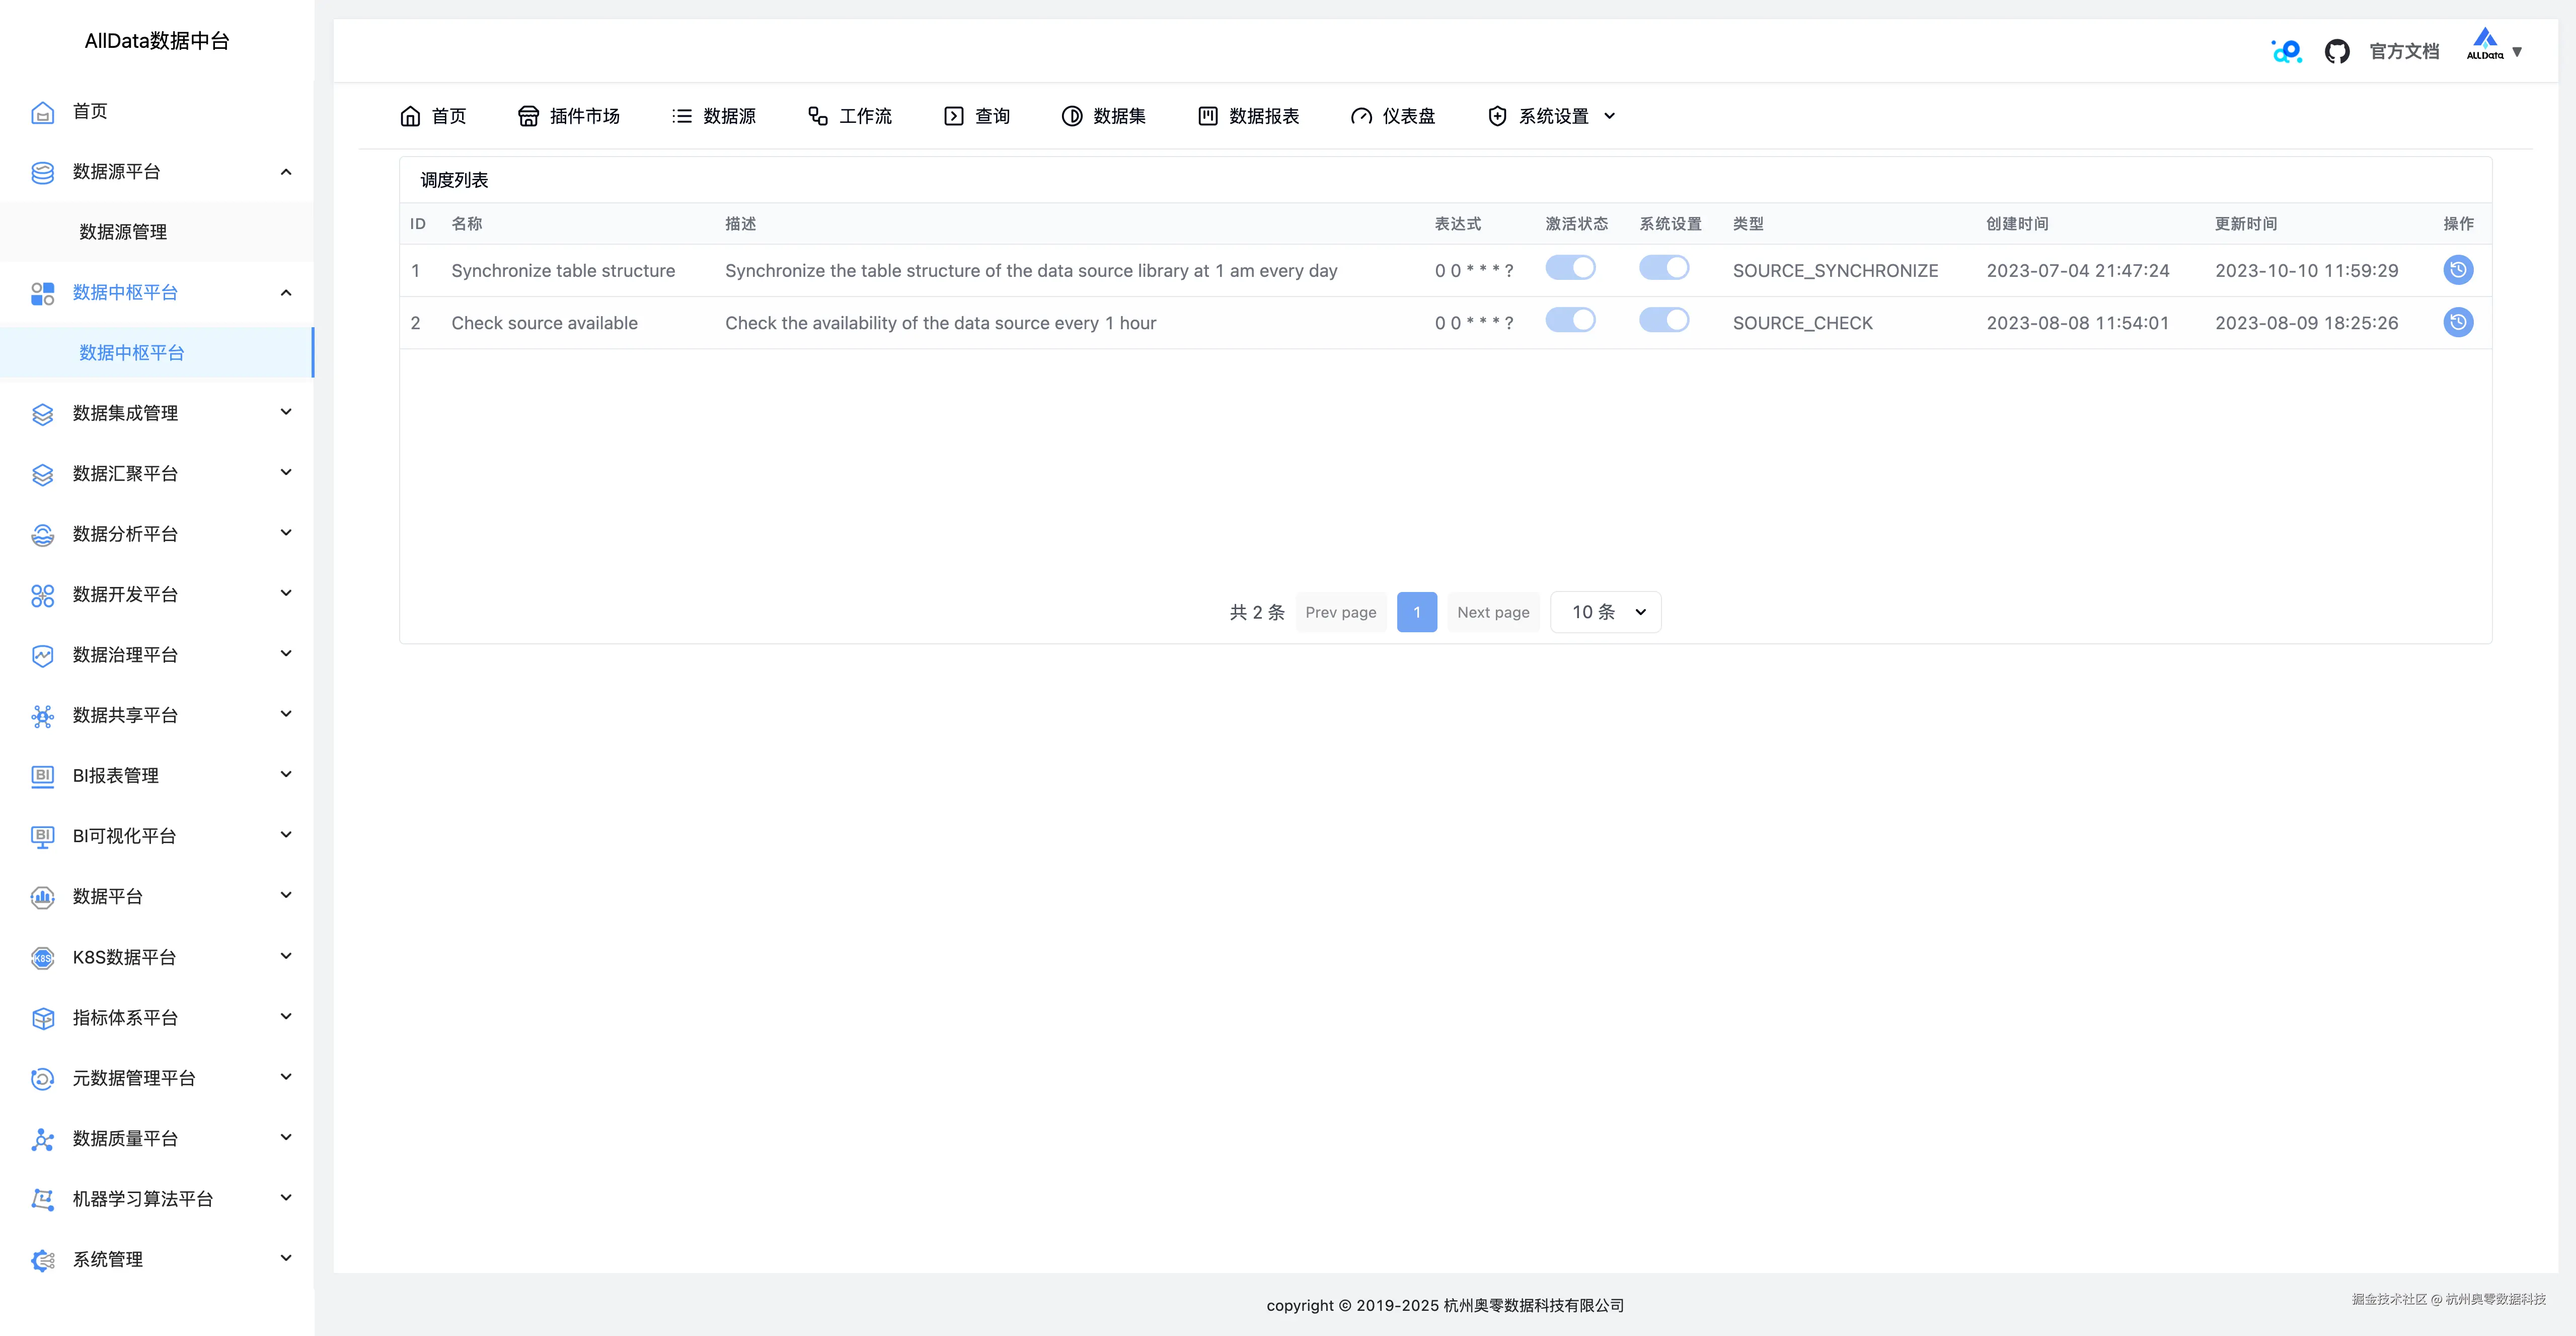Click the Next page button
The height and width of the screenshot is (1336, 2576).
[1493, 611]
